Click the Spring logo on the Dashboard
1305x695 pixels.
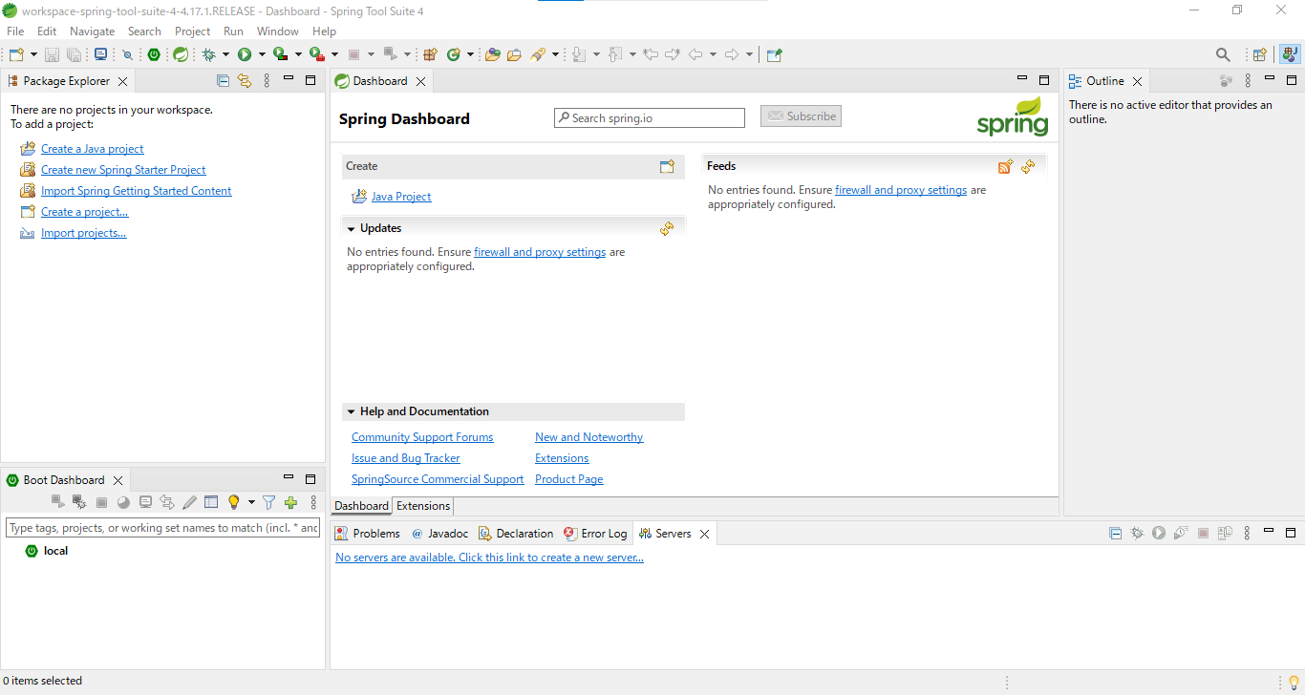pos(1013,117)
